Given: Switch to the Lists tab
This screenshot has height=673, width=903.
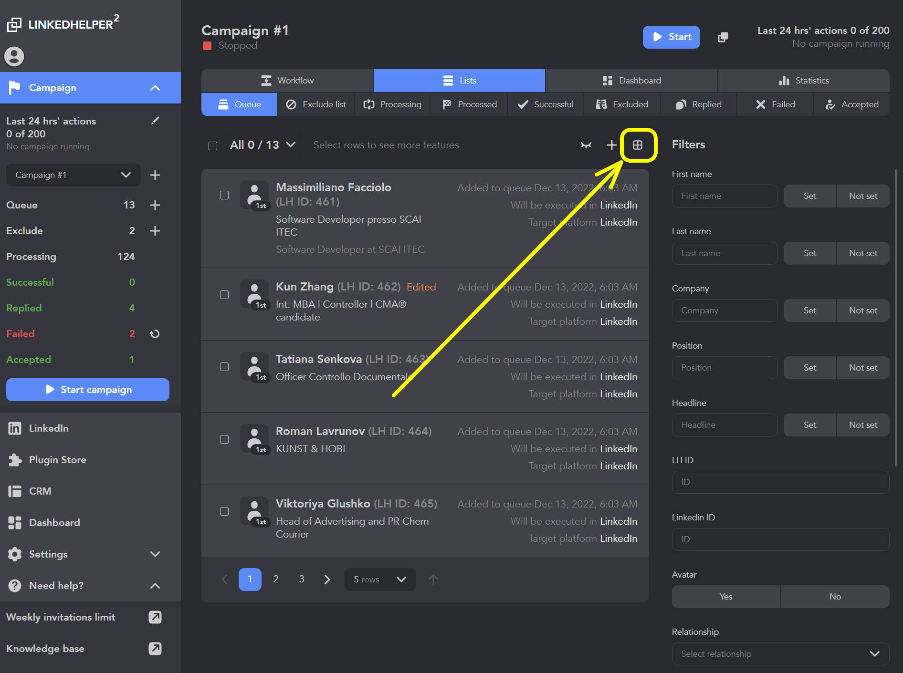Looking at the screenshot, I should [459, 81].
